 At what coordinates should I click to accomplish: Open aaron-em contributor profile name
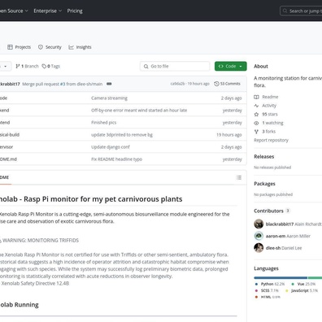[x=276, y=236]
